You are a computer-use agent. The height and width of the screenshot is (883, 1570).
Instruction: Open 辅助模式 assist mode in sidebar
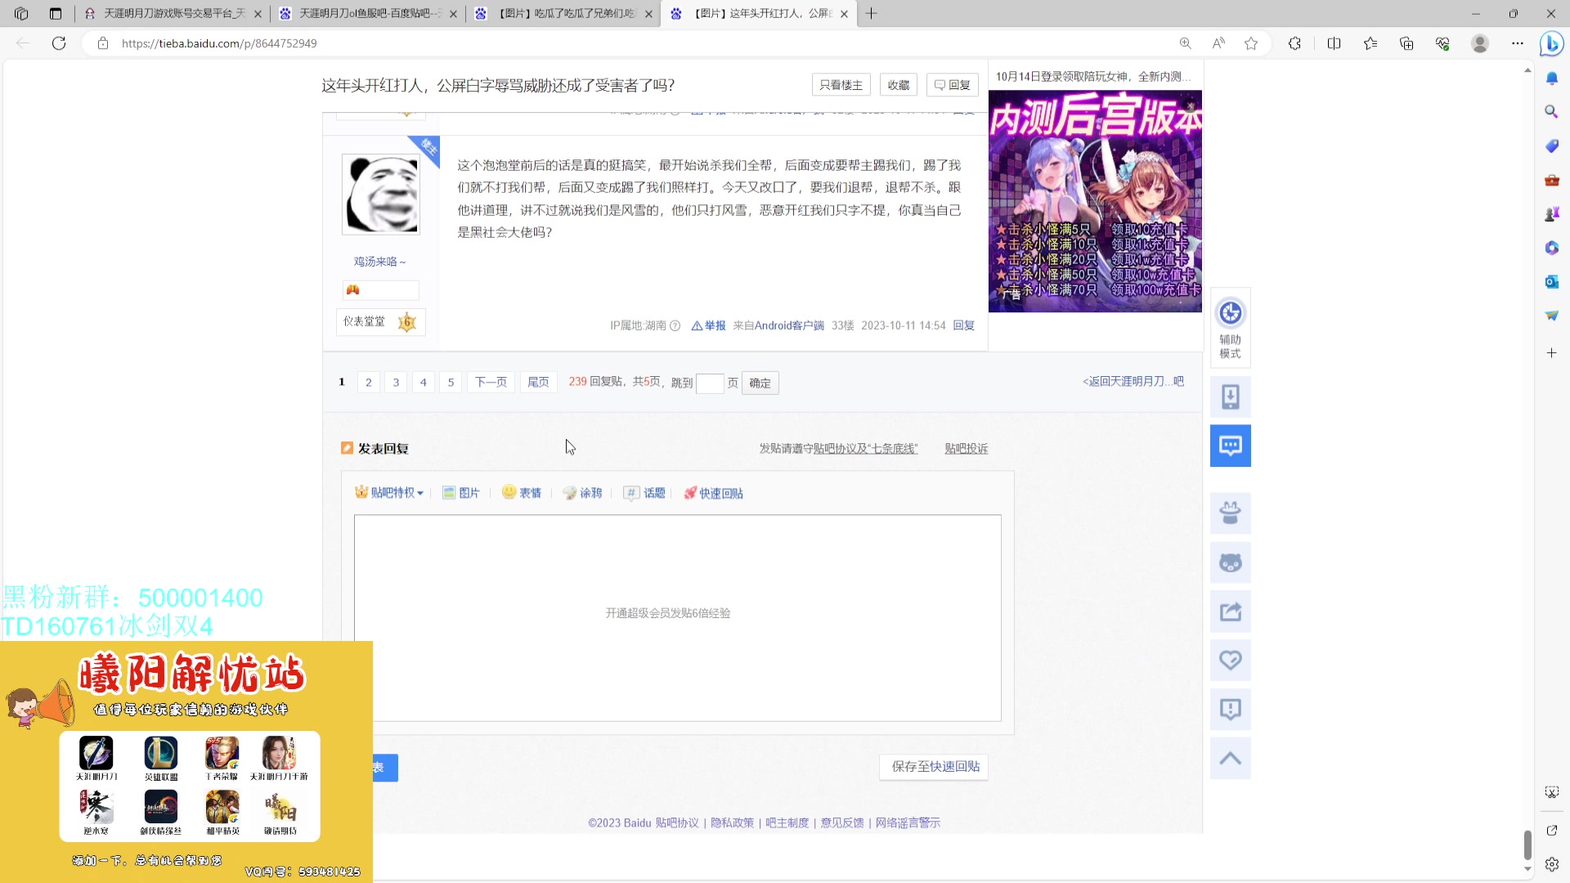point(1230,328)
